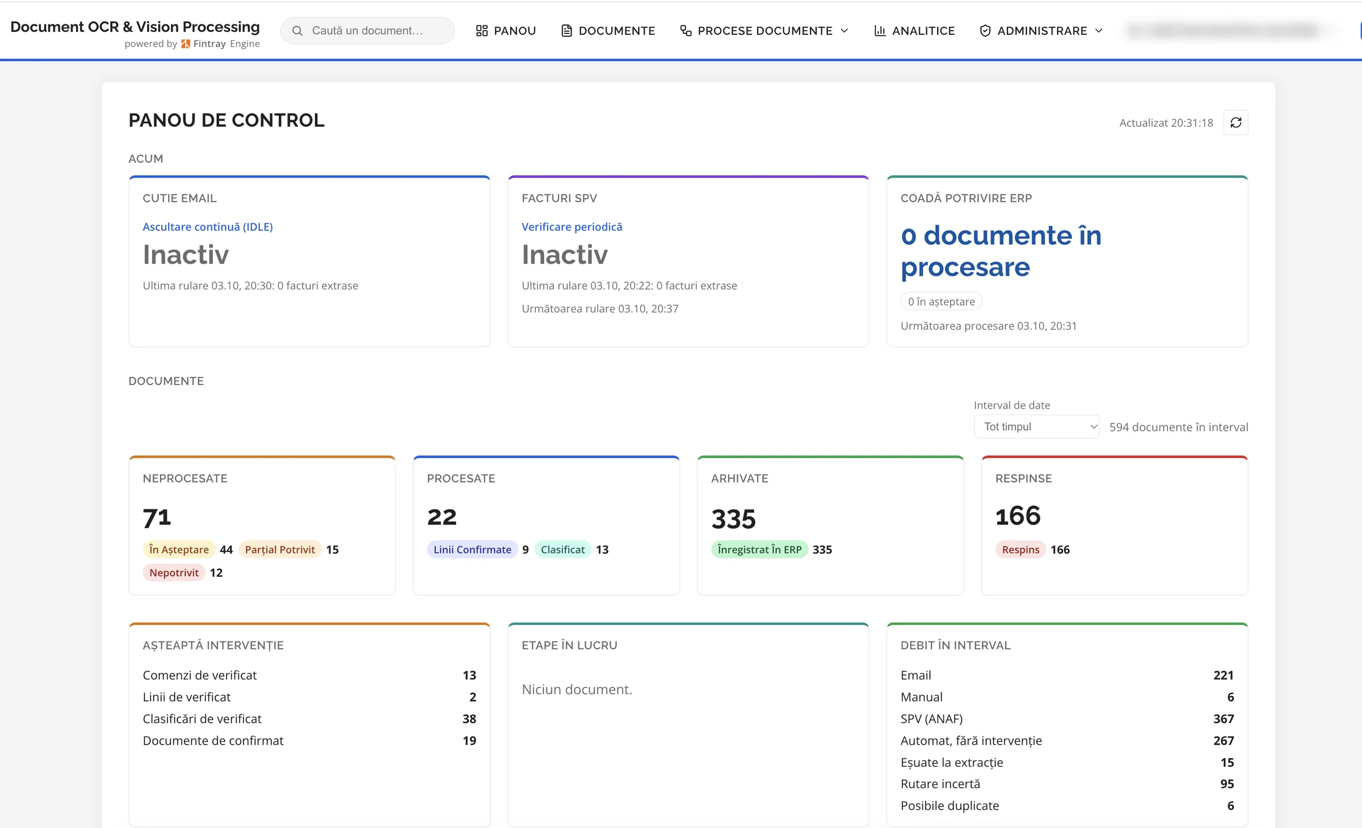The height and width of the screenshot is (828, 1362).
Task: Click the Analitice bar chart icon
Action: (880, 31)
